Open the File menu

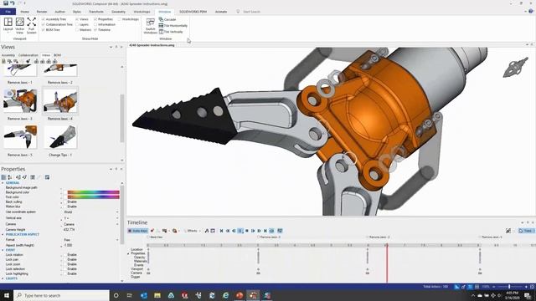tap(8, 12)
